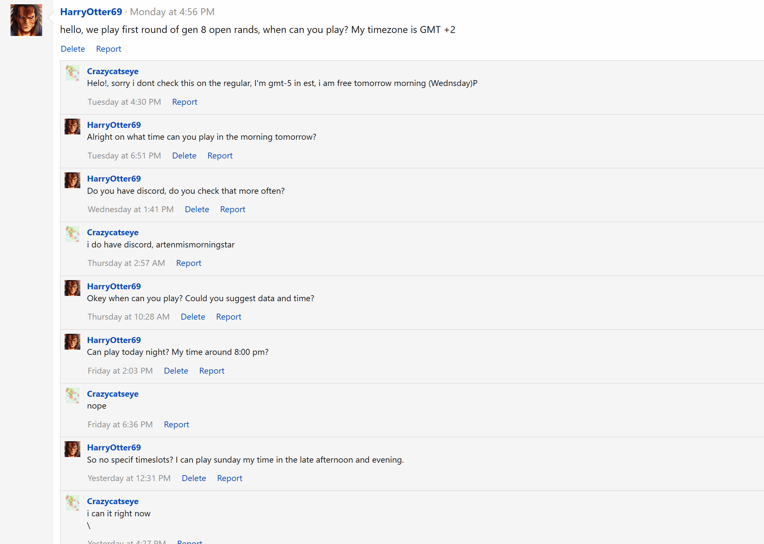Delete the Tuesday 6:51 PM comment
This screenshot has width=764, height=544.
184,156
